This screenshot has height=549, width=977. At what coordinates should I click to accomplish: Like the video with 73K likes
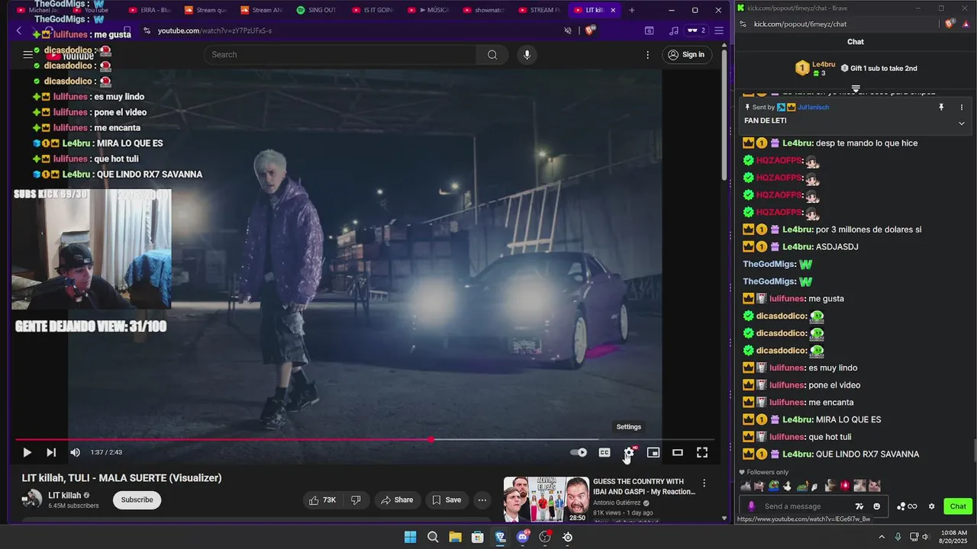322,500
